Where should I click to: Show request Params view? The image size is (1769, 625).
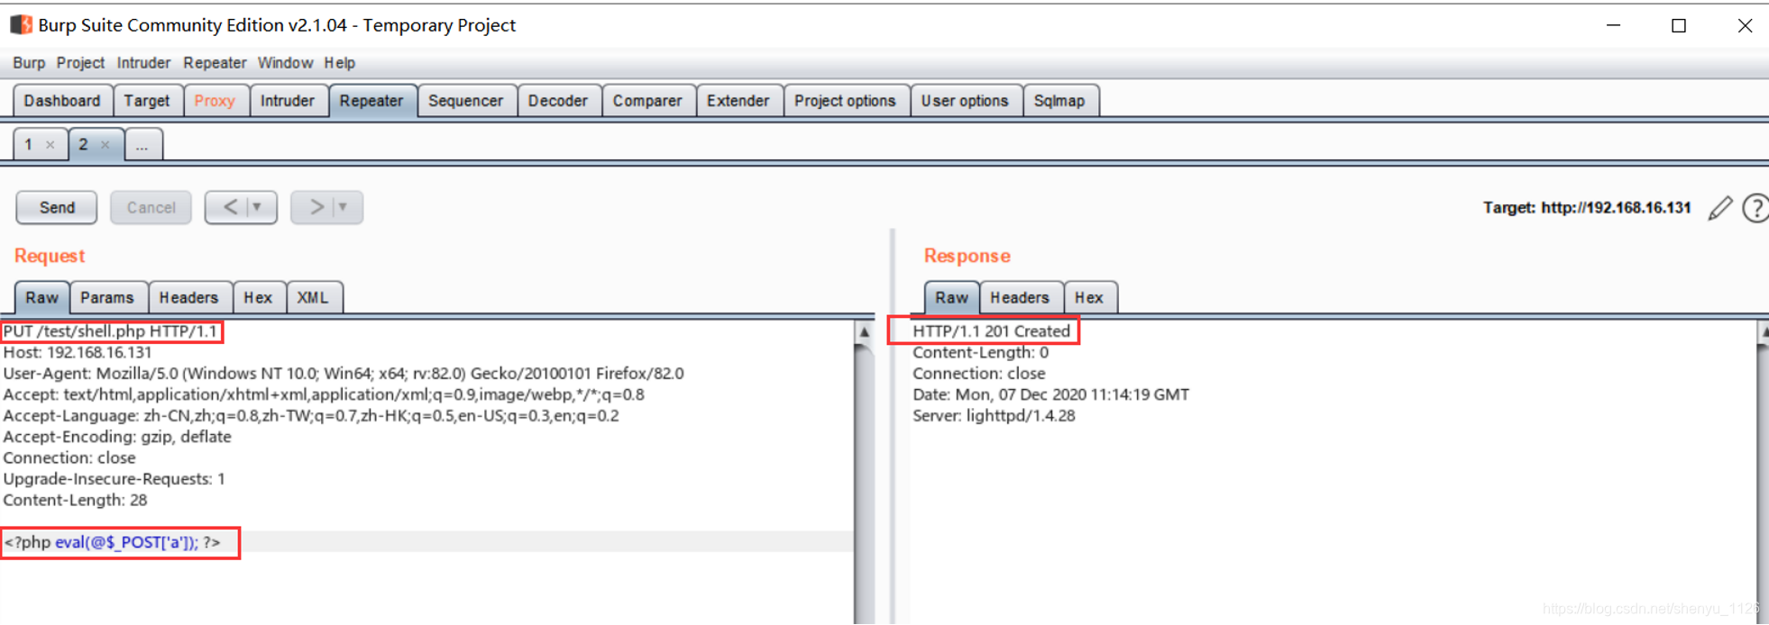(x=107, y=298)
